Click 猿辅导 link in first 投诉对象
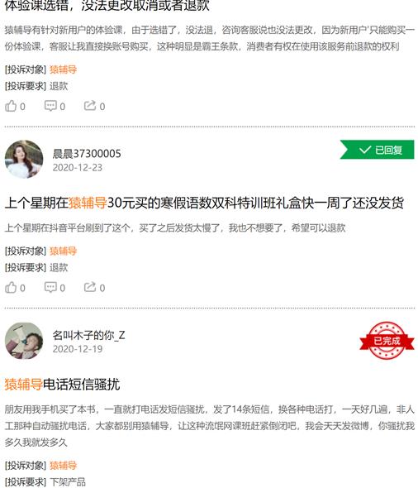The height and width of the screenshot is (488, 418). [x=63, y=69]
